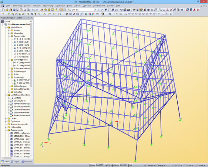The width and height of the screenshot is (208, 167).
Task: Expand the Stäbe tree node
Action: pos(8,75)
